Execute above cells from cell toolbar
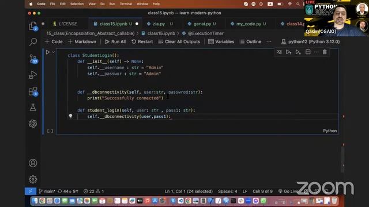The height and width of the screenshot is (207, 369). [x=288, y=52]
